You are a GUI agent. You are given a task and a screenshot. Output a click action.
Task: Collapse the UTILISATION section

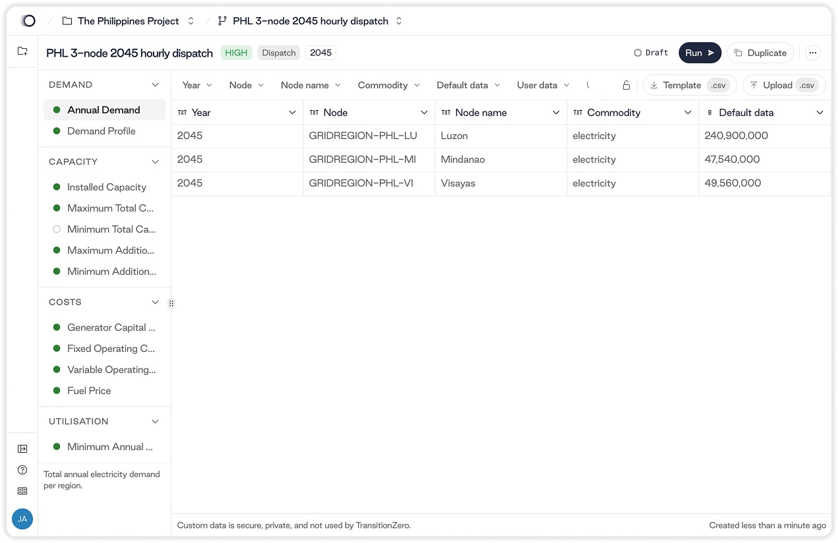pos(156,422)
